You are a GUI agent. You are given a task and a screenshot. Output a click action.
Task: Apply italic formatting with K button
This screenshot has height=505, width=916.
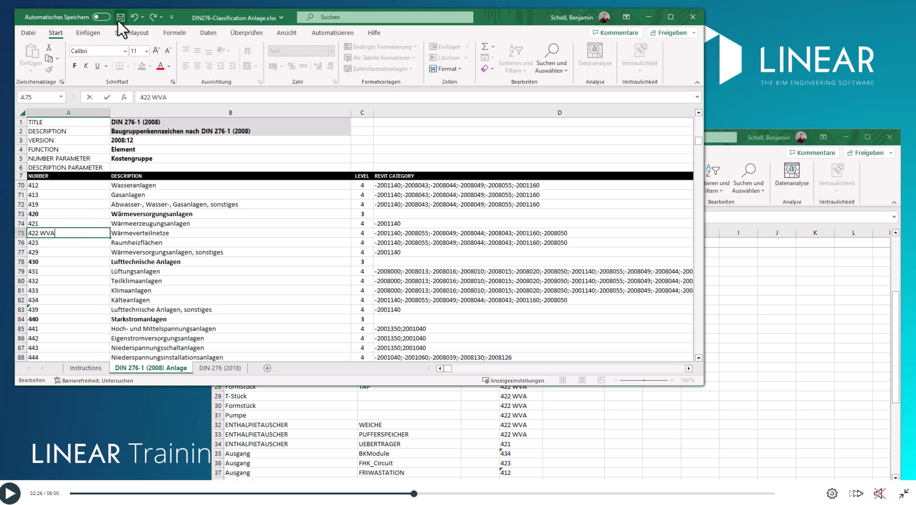86,66
